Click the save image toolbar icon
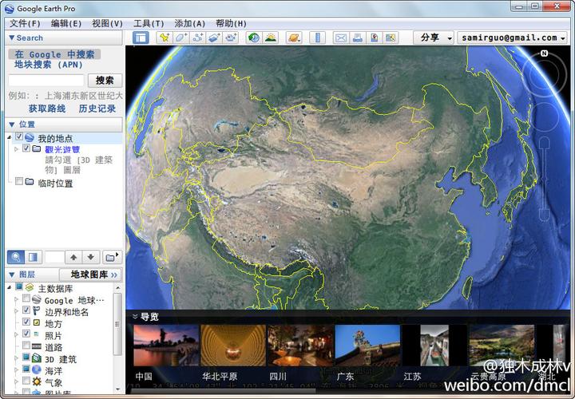 point(374,38)
